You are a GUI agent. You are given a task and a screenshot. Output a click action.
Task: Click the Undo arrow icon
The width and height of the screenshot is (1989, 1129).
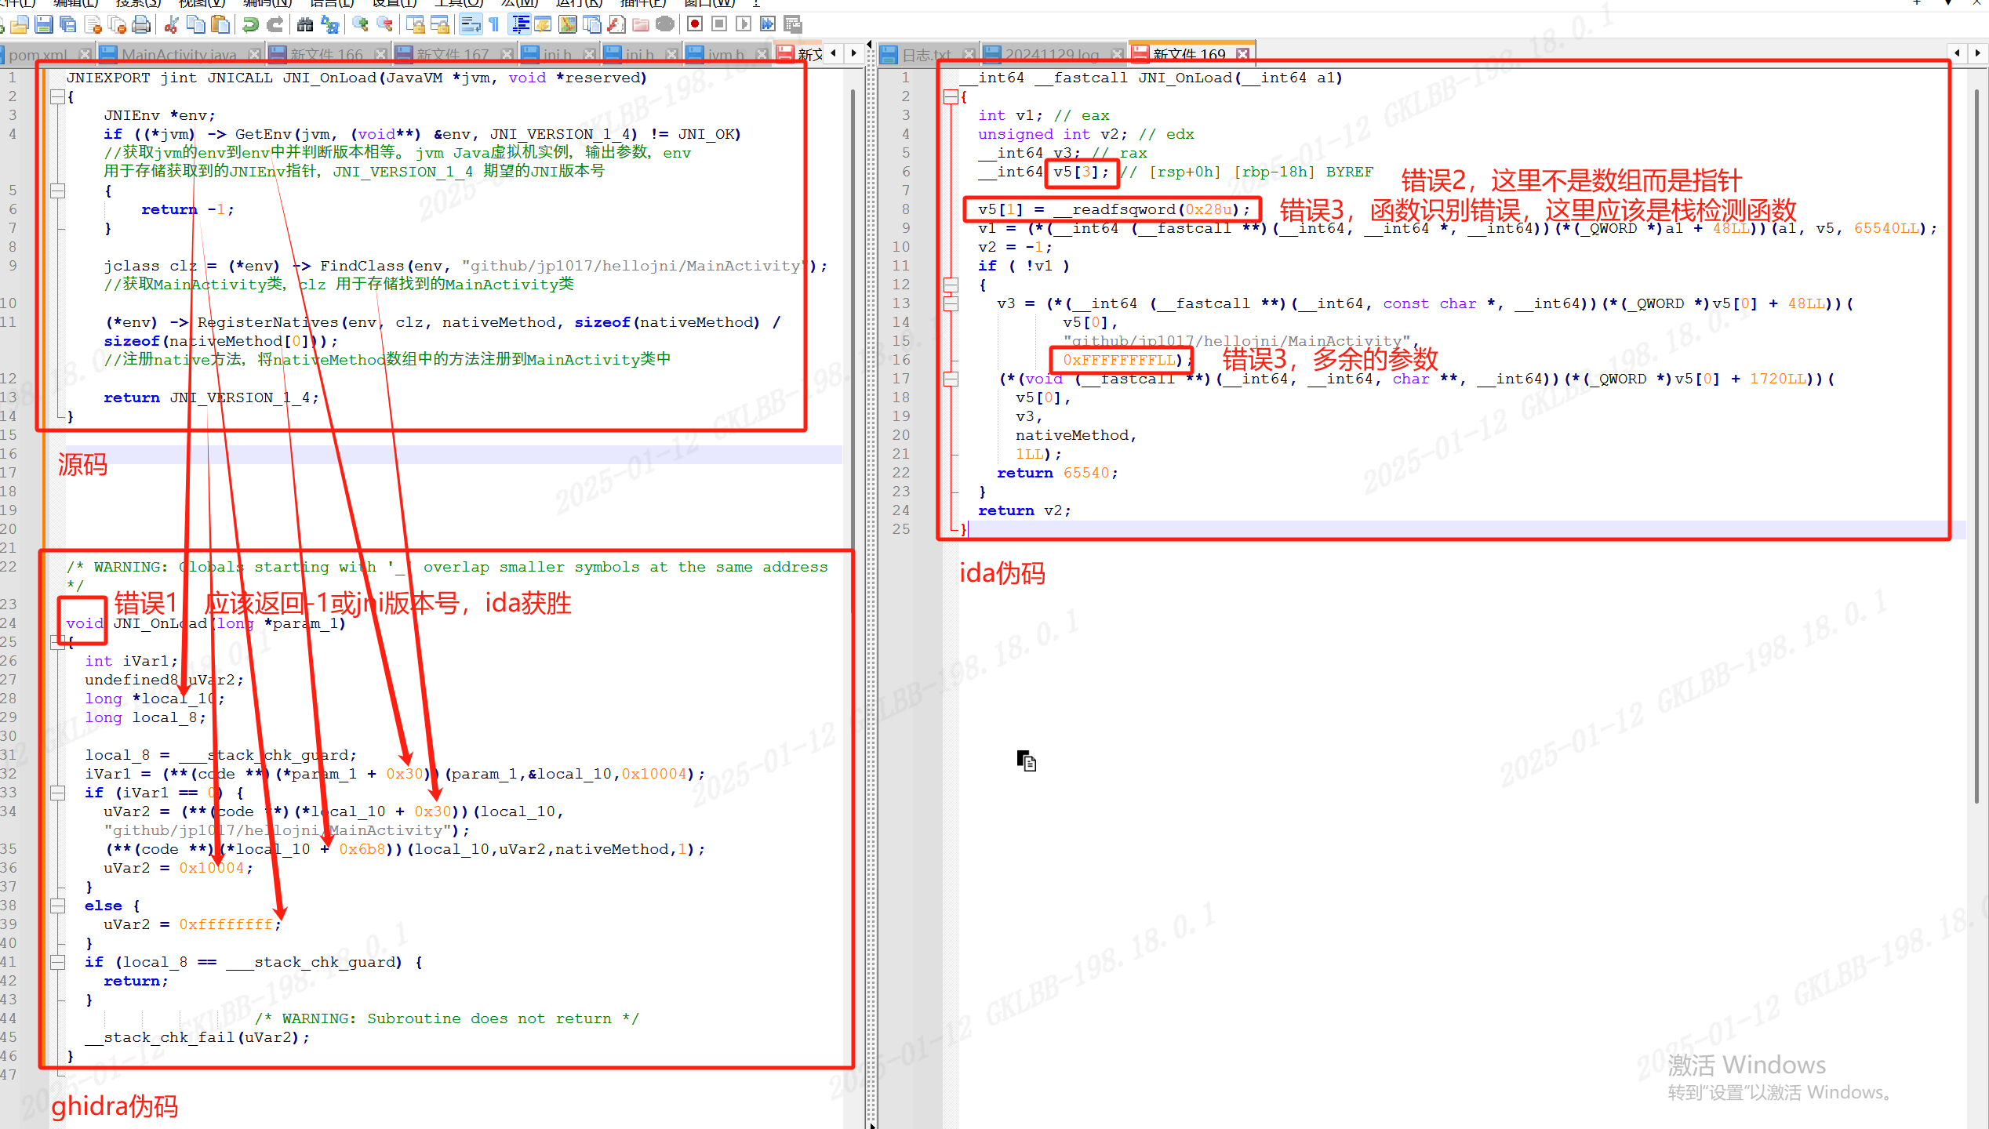250,25
